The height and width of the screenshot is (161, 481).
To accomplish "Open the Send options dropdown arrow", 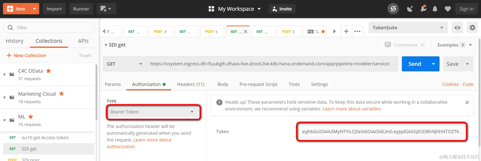I will pos(434,64).
